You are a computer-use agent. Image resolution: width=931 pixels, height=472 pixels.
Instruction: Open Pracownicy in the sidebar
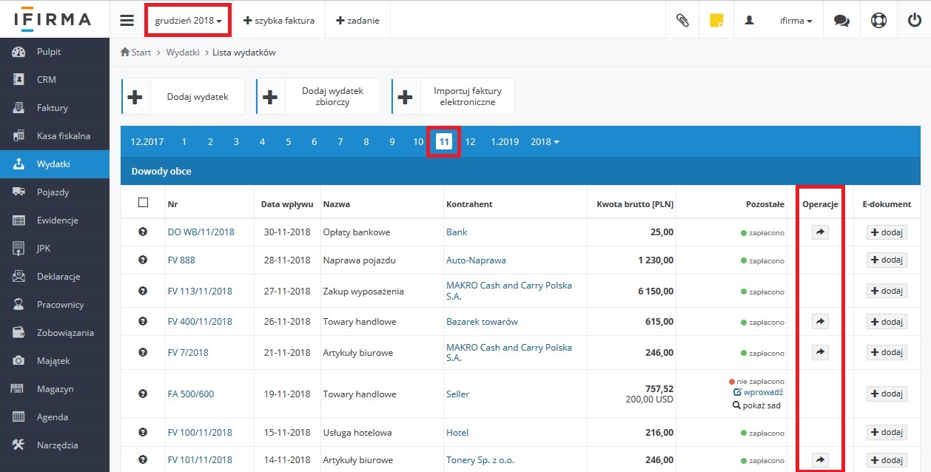click(55, 305)
